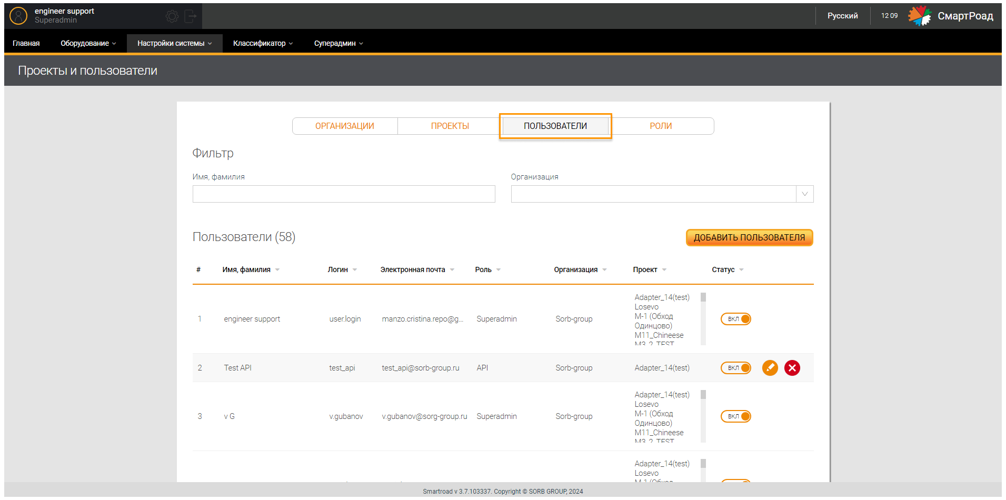
Task: Open the Оборудование menu
Action: (88, 43)
